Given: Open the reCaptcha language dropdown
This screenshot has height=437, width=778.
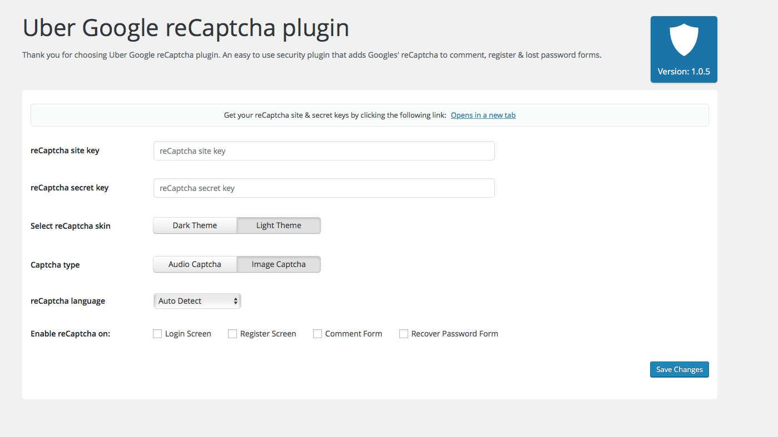Looking at the screenshot, I should 197,301.
